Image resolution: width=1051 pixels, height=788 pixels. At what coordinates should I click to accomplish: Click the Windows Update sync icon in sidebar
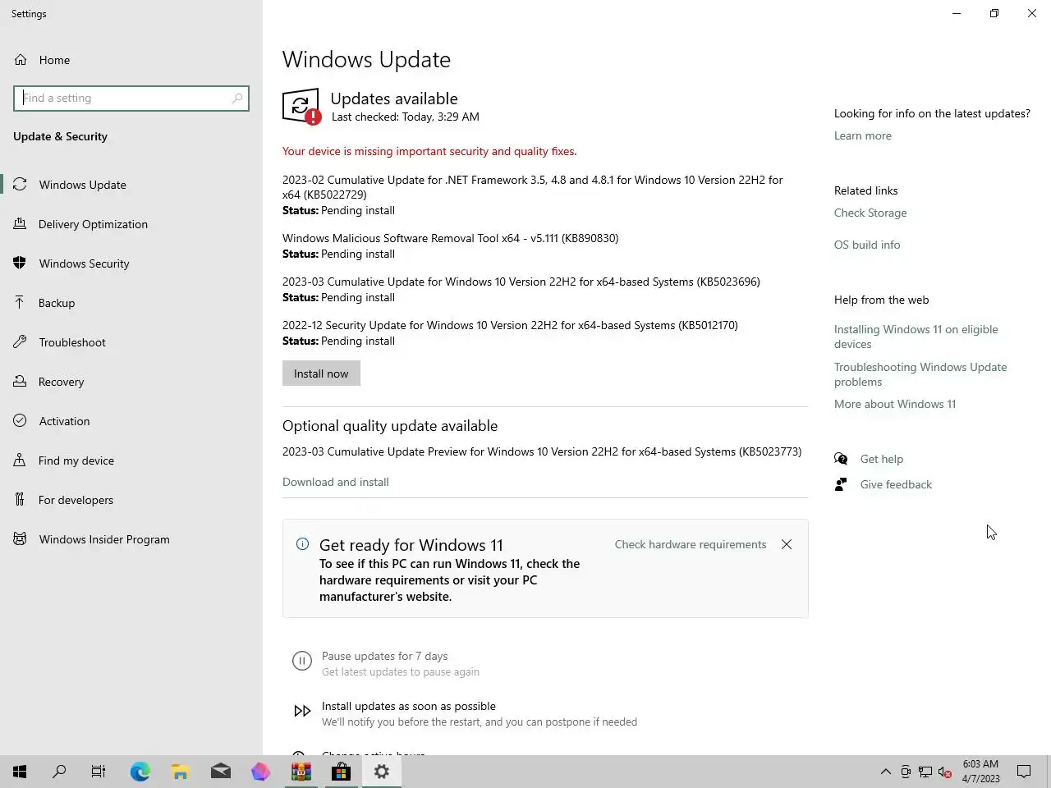tap(21, 185)
